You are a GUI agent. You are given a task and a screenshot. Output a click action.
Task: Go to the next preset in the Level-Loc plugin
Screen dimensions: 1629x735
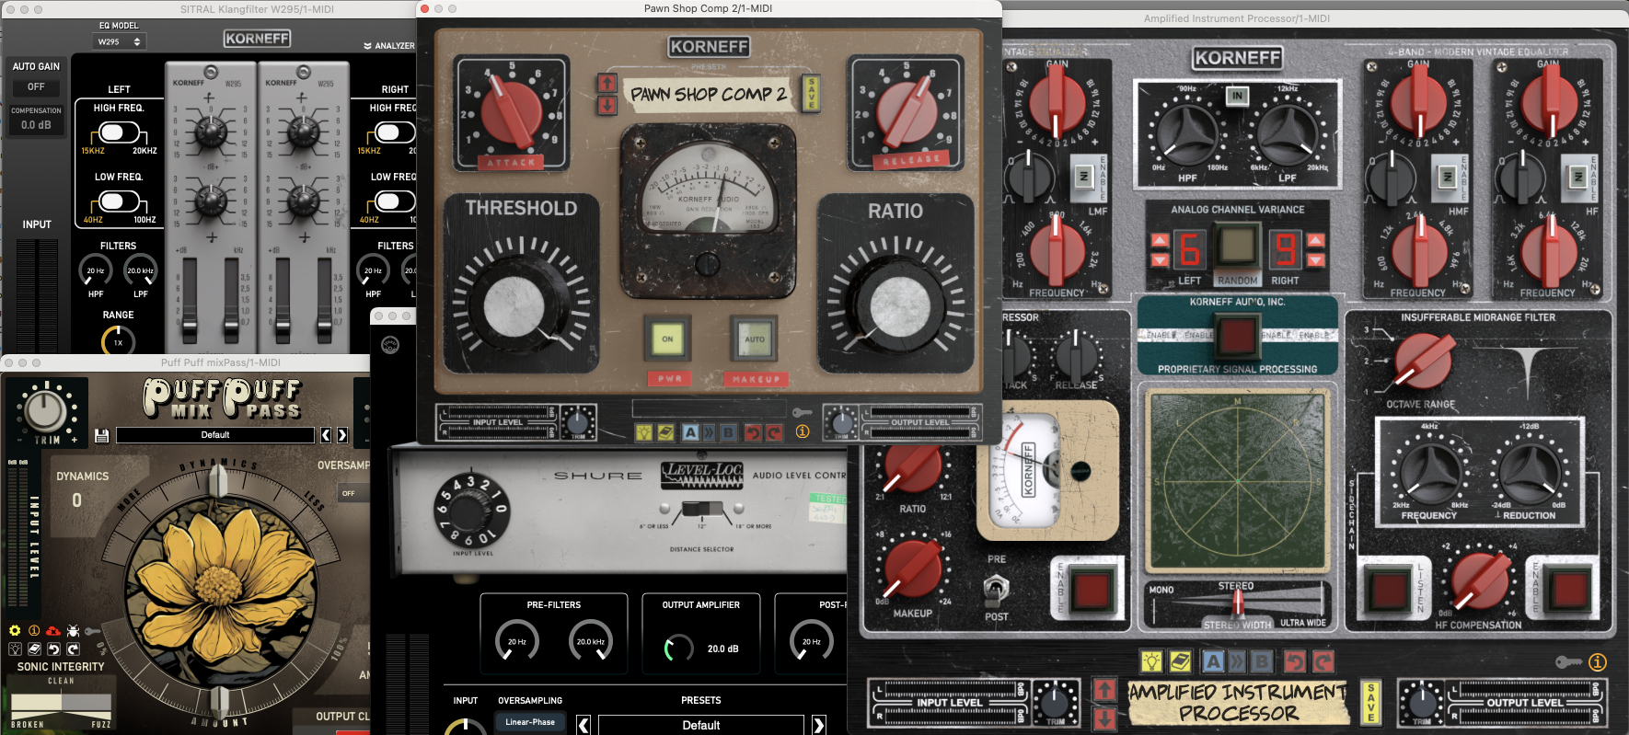coord(819,725)
